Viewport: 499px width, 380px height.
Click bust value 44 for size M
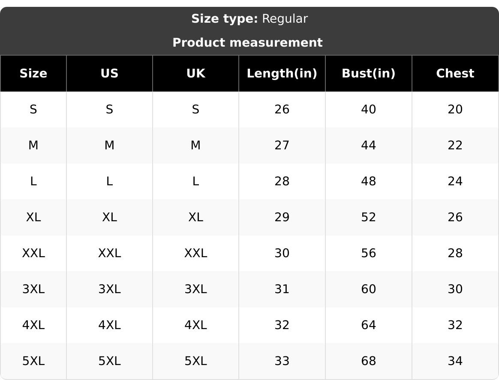point(368,145)
